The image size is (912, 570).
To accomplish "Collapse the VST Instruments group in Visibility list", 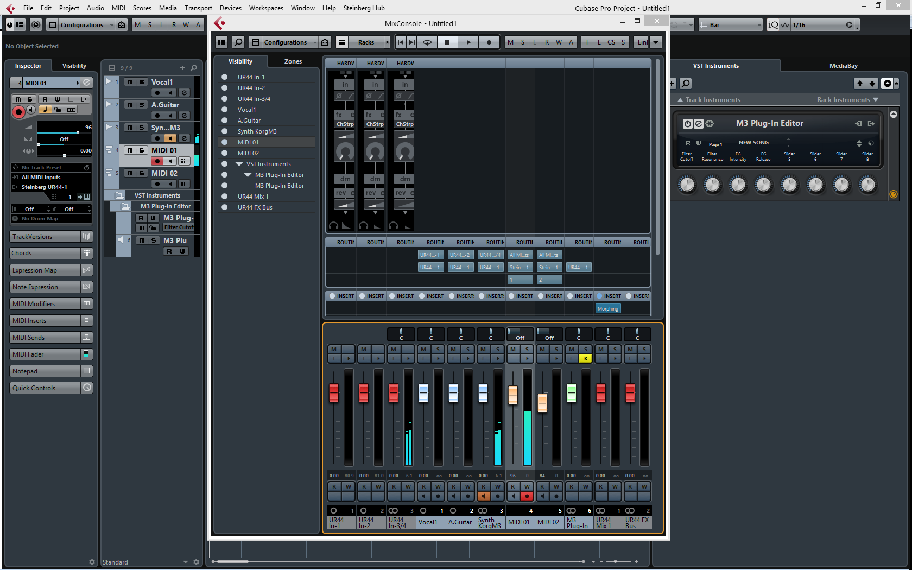I will click(x=239, y=164).
